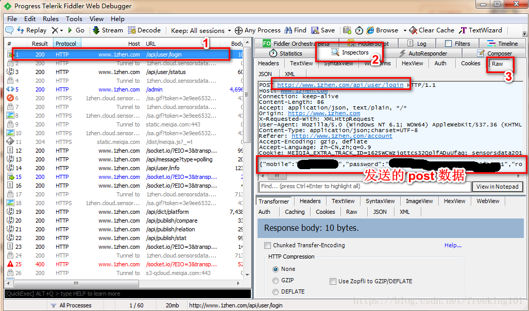Click image icon of session 8
This screenshot has height=311, width=529.
click(10, 116)
